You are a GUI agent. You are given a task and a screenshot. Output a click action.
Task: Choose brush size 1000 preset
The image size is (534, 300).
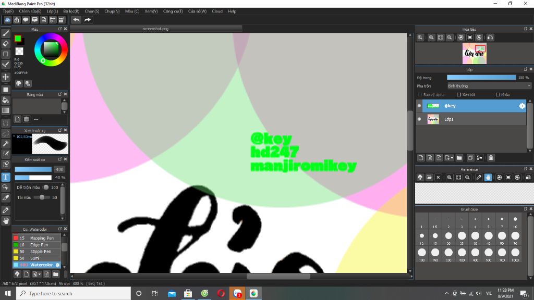(515, 254)
